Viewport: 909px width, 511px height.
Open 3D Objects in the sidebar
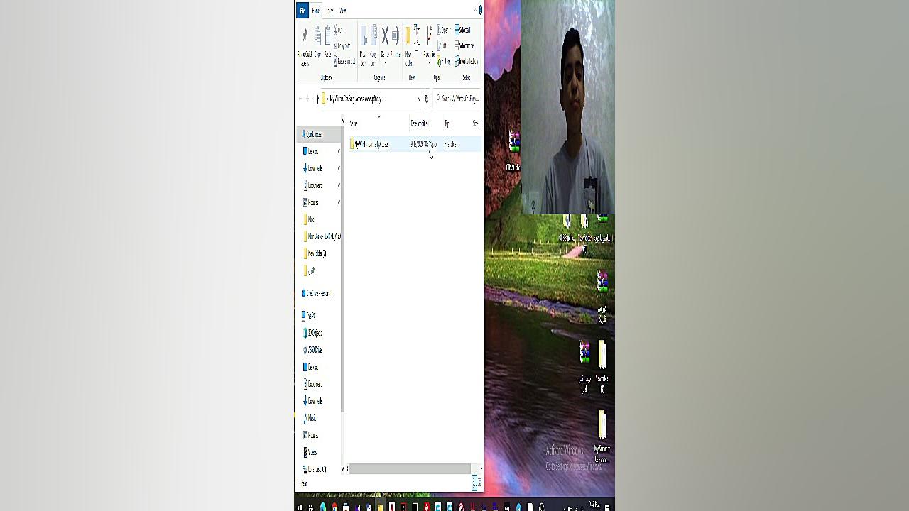pos(313,333)
